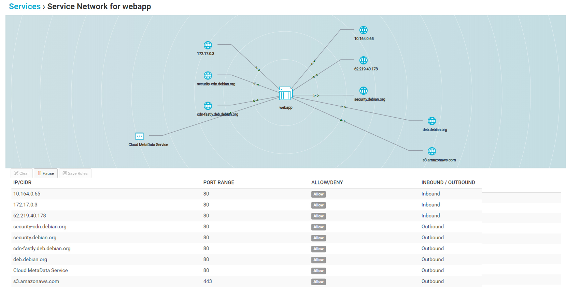Image resolution: width=566 pixels, height=287 pixels.
Task: Select security.debian.org in the table
Action: pos(35,238)
